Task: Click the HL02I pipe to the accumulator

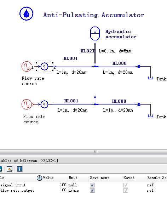Action: tap(95, 54)
